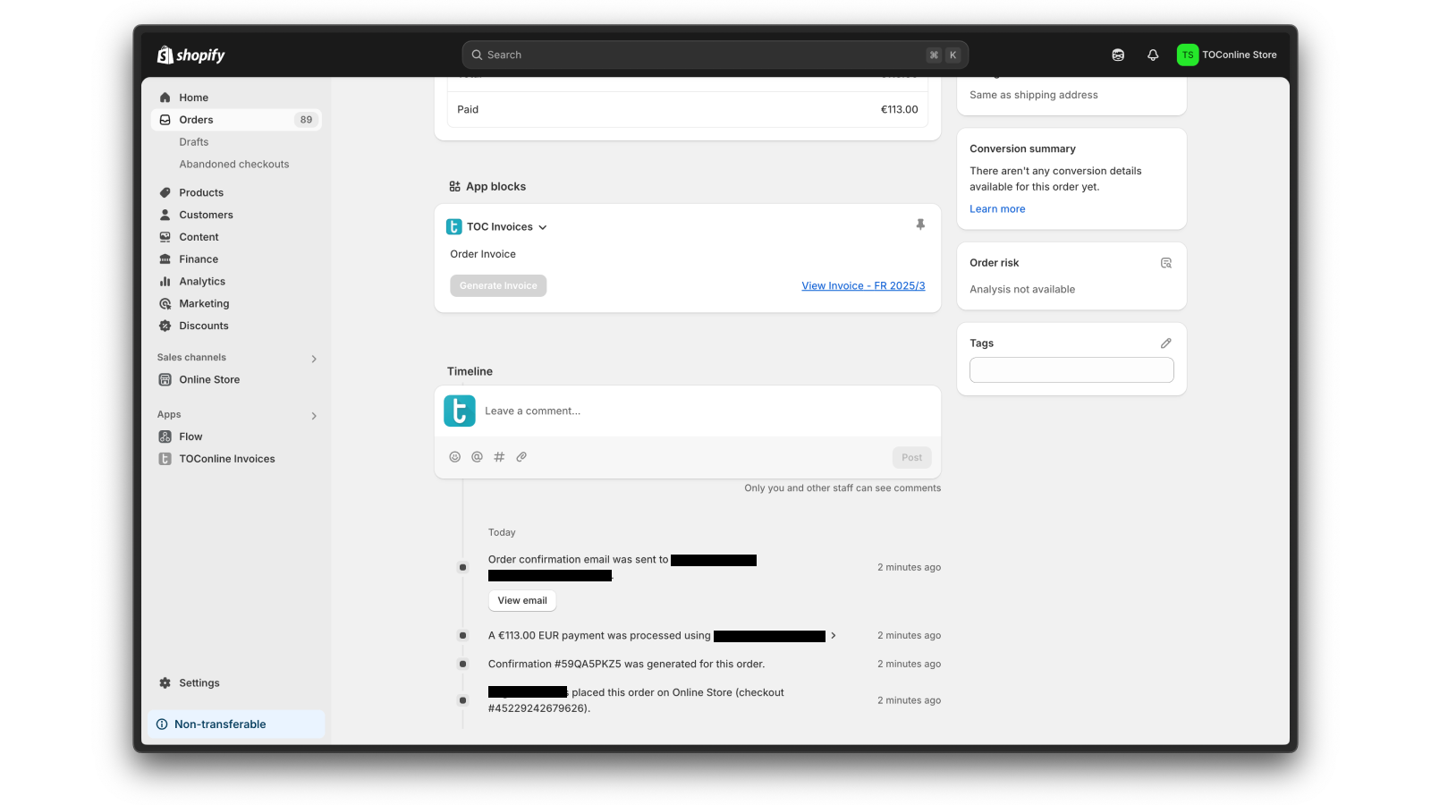Follow the Learn more link
This screenshot has width=1431, height=805.
point(997,209)
